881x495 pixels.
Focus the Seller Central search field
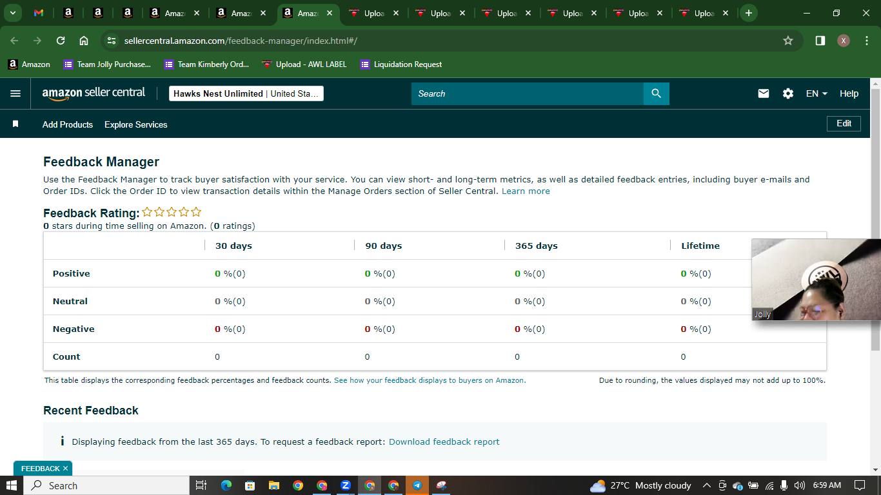[x=528, y=93]
